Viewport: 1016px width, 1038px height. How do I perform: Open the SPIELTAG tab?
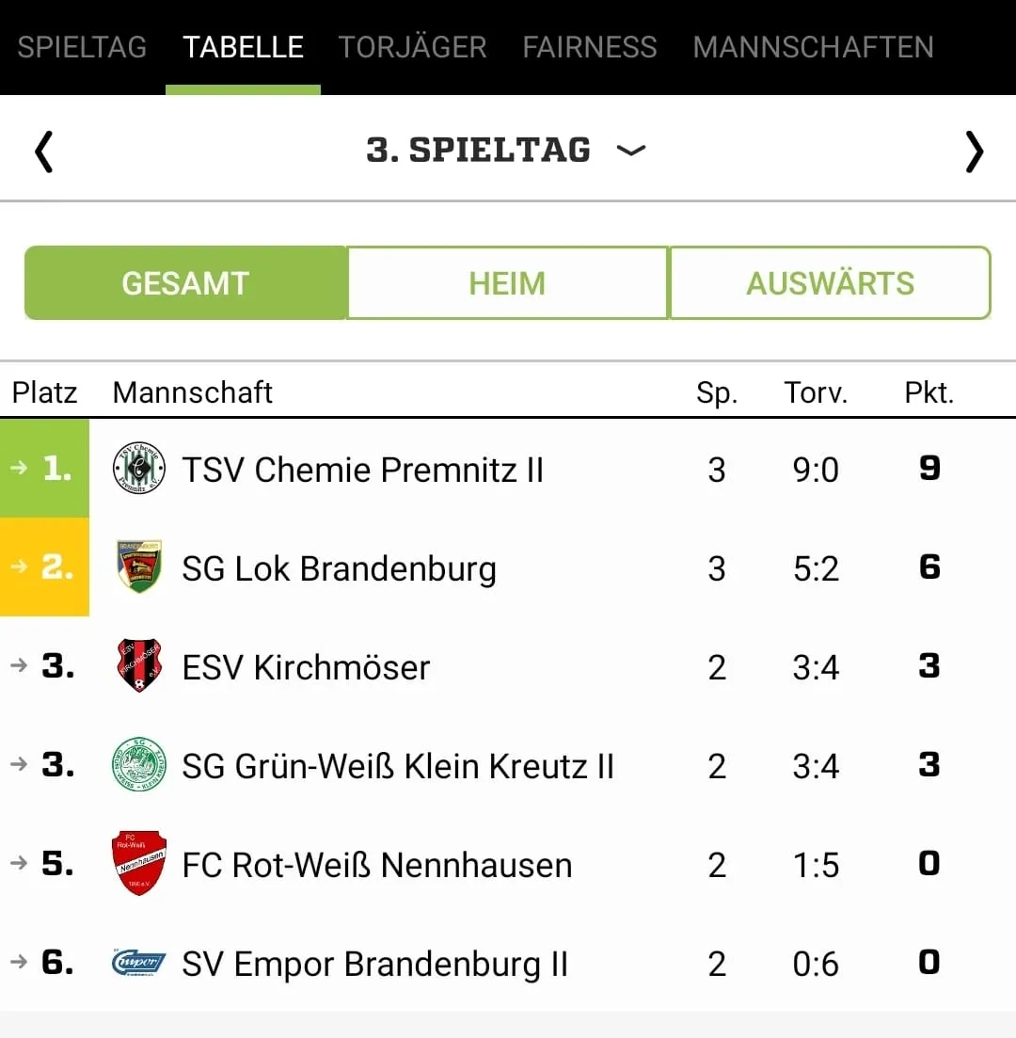coord(82,47)
